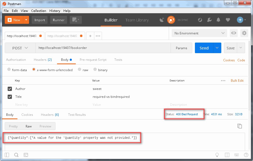
Task: Select x-www-form-urlencoded radio button
Action: (x=34, y=70)
